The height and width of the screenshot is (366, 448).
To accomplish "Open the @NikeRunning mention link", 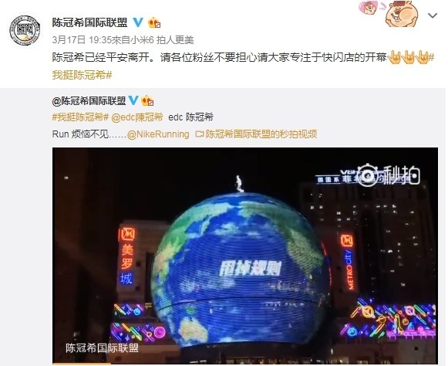I will pyautogui.click(x=158, y=134).
